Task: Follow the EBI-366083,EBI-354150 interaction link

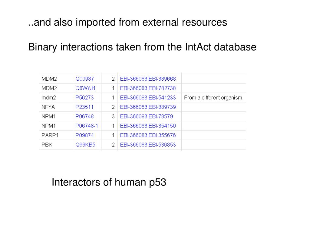Action: [x=148, y=126]
